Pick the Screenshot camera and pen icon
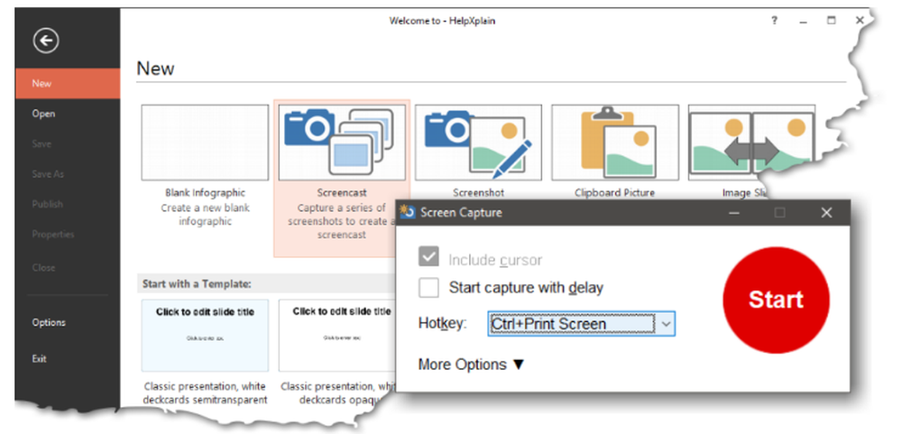 (x=478, y=143)
